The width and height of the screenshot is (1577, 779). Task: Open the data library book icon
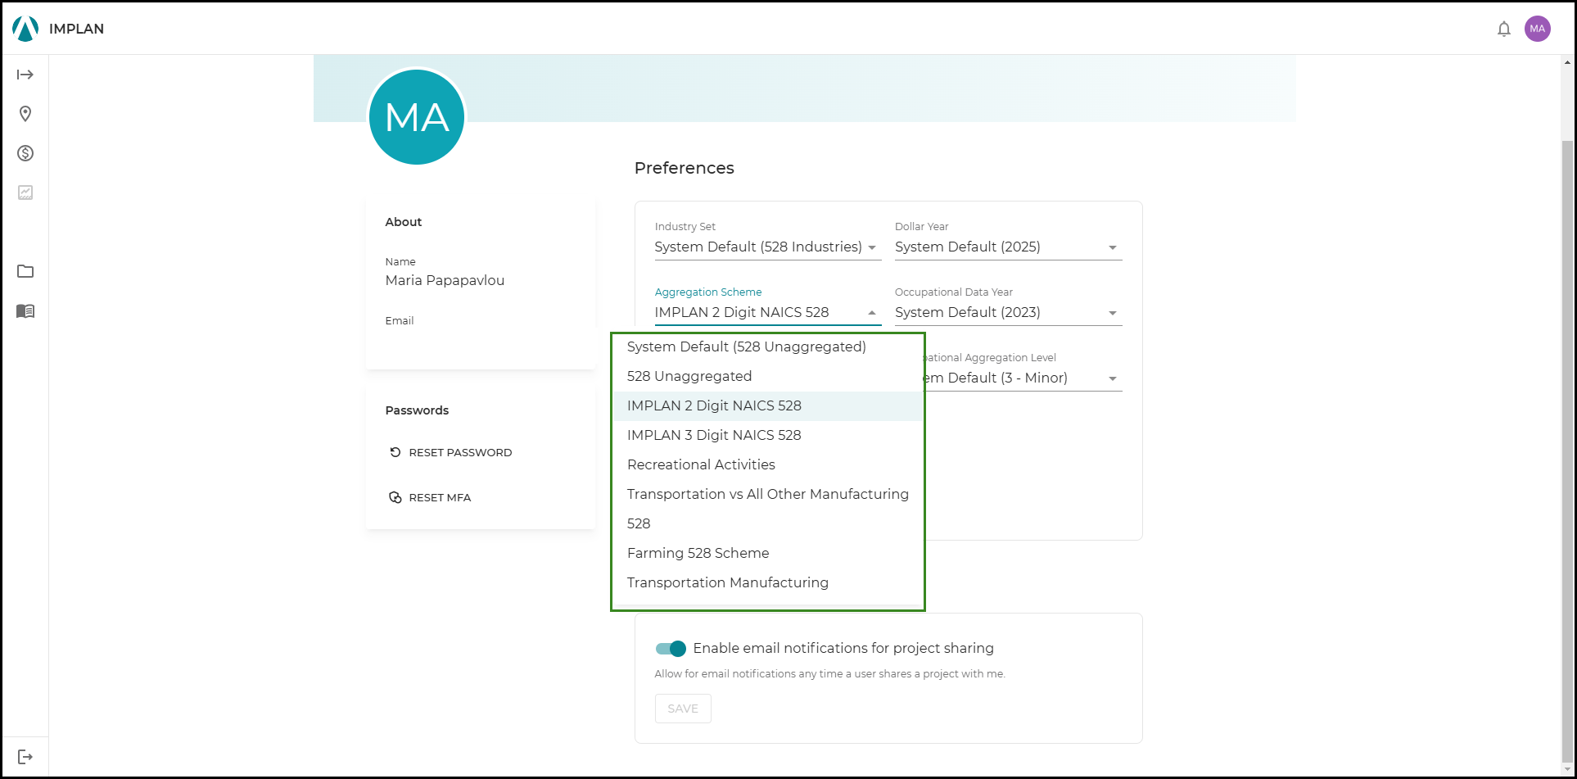(25, 310)
